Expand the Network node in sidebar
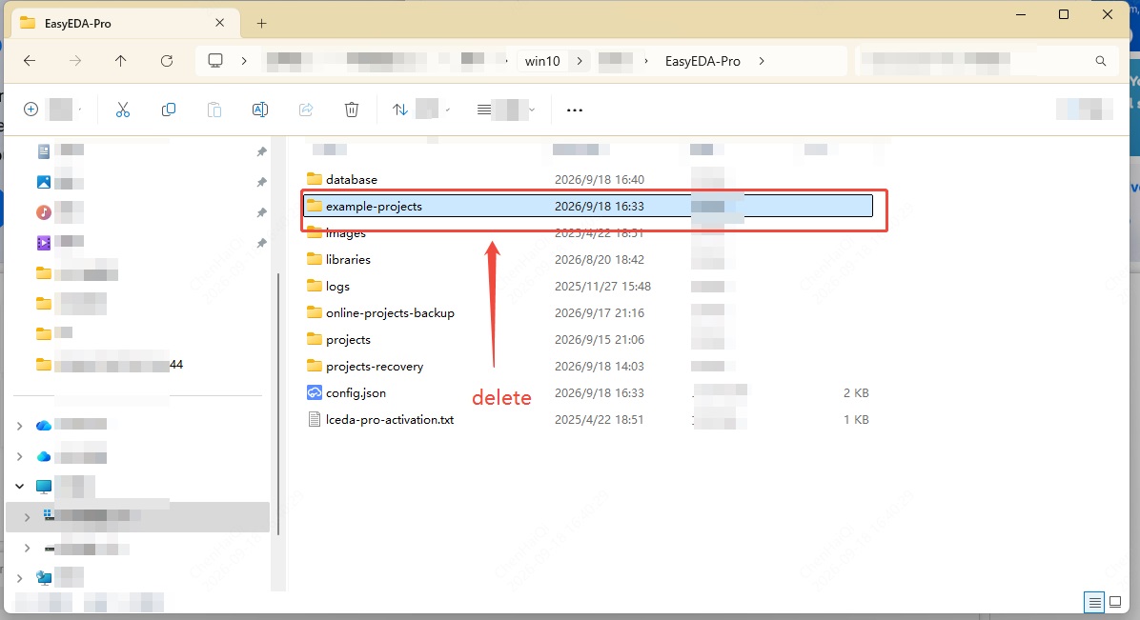 click(20, 578)
